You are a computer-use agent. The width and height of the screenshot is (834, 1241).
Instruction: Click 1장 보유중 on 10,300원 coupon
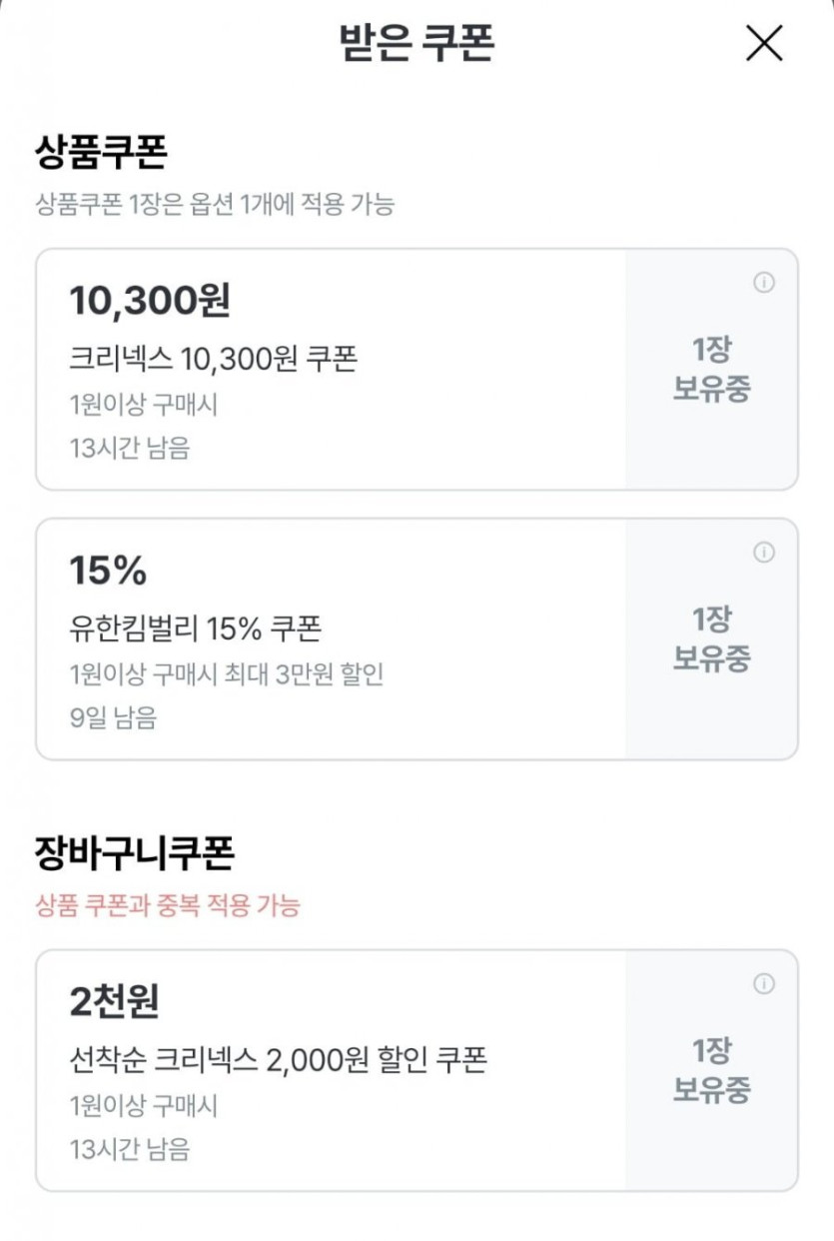tap(711, 369)
